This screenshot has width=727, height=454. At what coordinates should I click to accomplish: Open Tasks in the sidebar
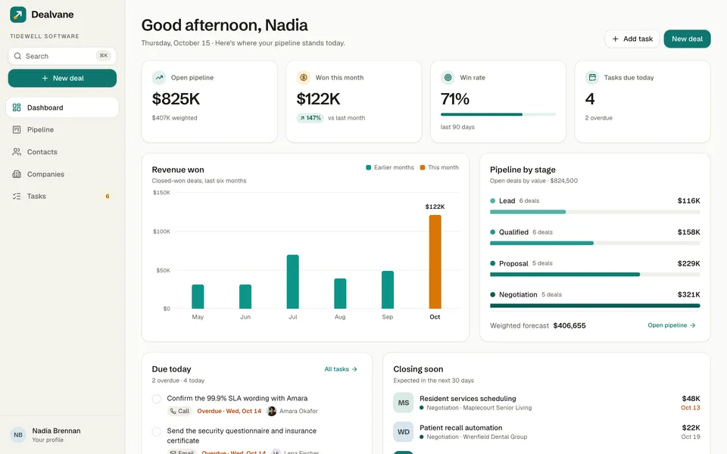pyautogui.click(x=62, y=197)
